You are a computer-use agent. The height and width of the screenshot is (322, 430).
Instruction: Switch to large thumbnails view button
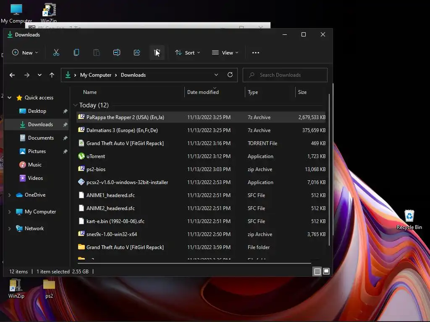click(326, 271)
